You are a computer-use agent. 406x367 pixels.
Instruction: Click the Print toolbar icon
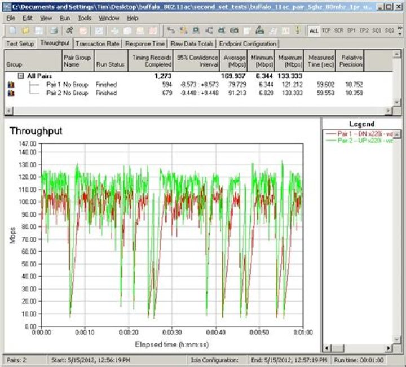(x=54, y=31)
